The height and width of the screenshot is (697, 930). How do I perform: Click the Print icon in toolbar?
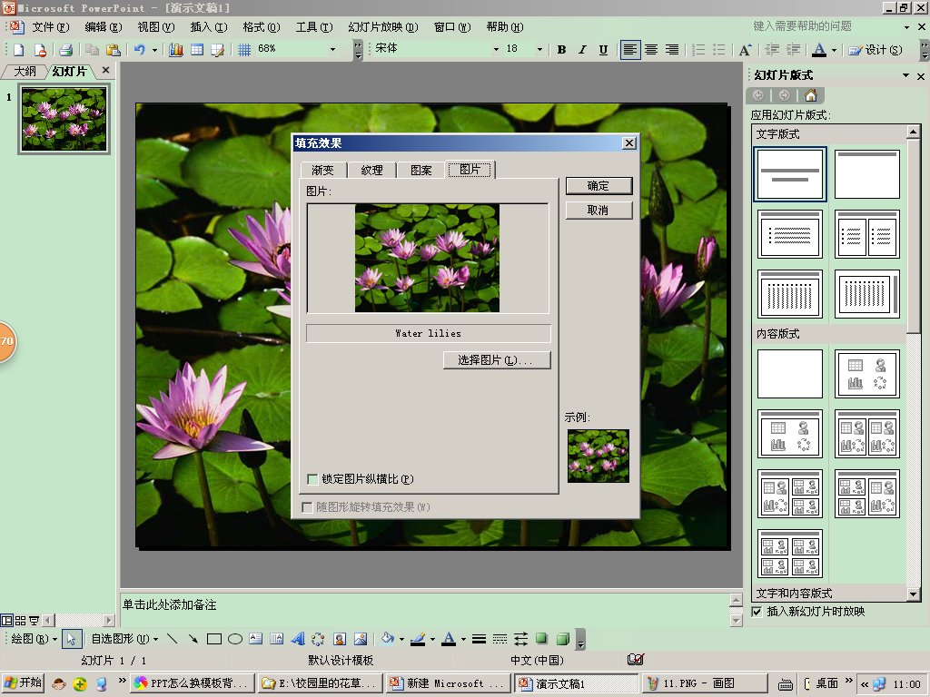pos(65,50)
